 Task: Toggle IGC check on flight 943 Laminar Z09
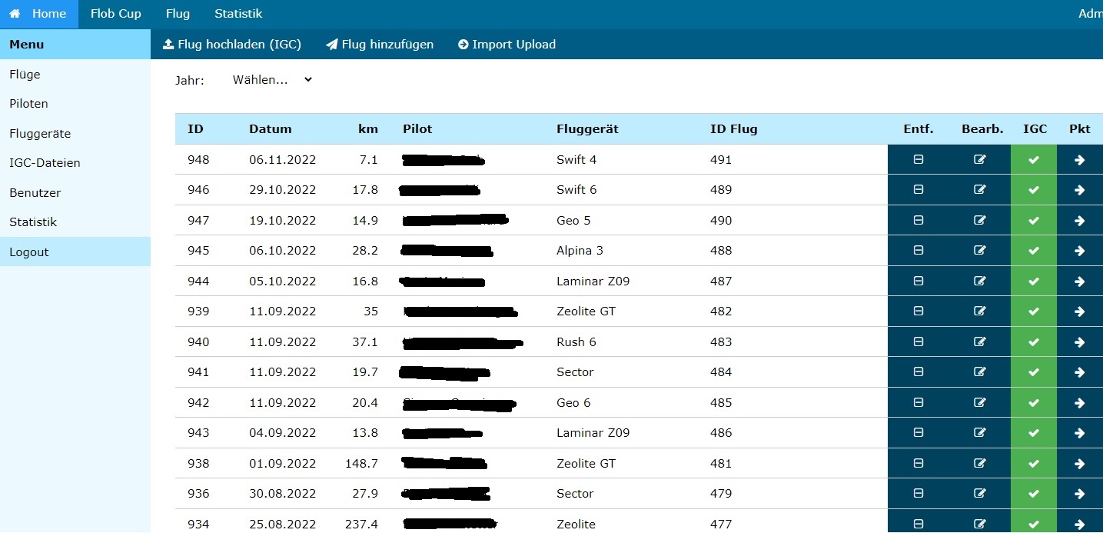pos(1034,432)
